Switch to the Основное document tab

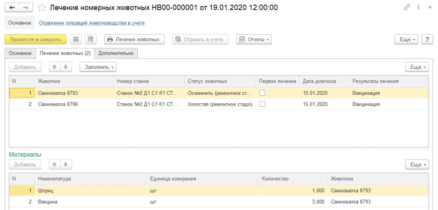click(x=20, y=53)
